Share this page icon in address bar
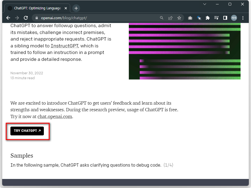 click(170, 18)
